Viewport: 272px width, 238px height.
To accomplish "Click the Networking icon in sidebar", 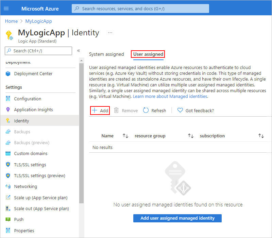I will point(8,186).
